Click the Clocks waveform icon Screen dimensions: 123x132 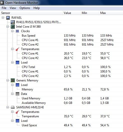pos(17,31)
